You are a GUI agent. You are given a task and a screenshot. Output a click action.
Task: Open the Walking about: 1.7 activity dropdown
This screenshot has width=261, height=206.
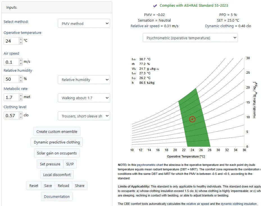click(84, 98)
